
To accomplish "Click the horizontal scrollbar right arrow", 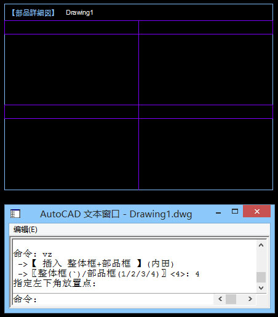I will tap(250, 299).
